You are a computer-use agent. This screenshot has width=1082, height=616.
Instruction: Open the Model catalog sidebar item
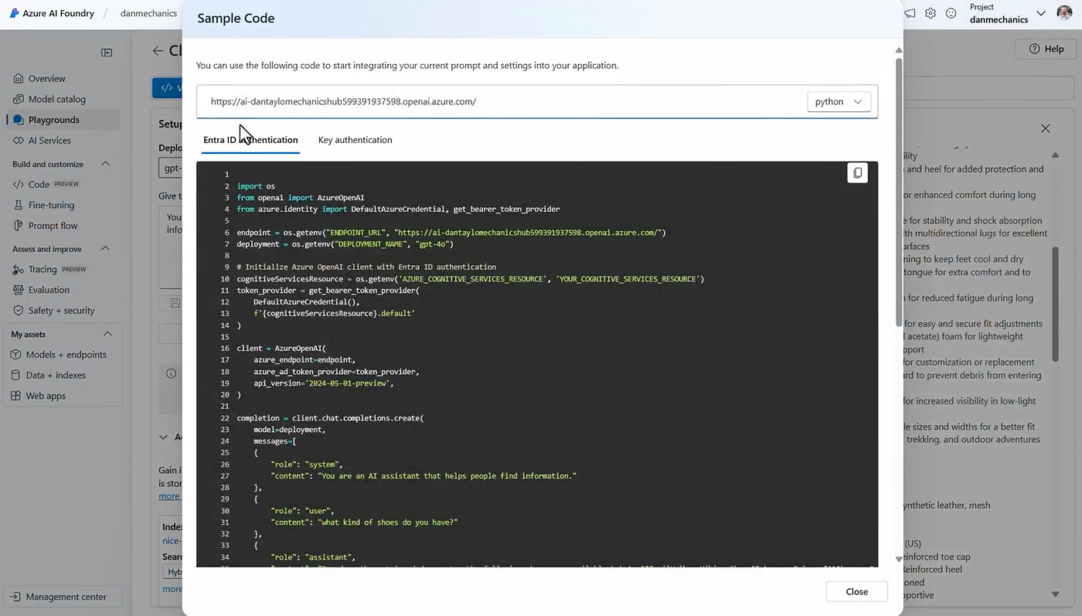[x=57, y=99]
